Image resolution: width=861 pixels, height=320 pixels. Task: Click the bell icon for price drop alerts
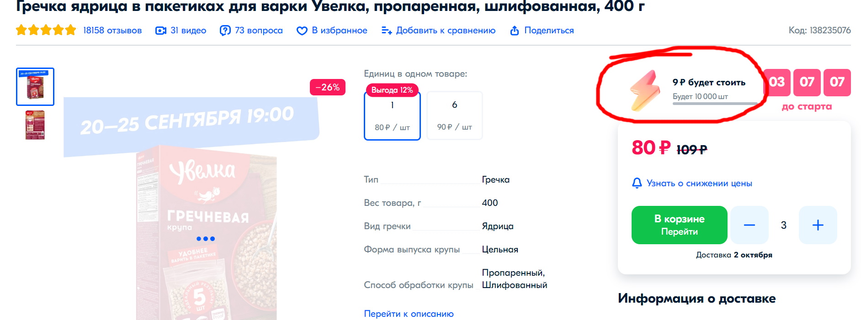point(637,183)
